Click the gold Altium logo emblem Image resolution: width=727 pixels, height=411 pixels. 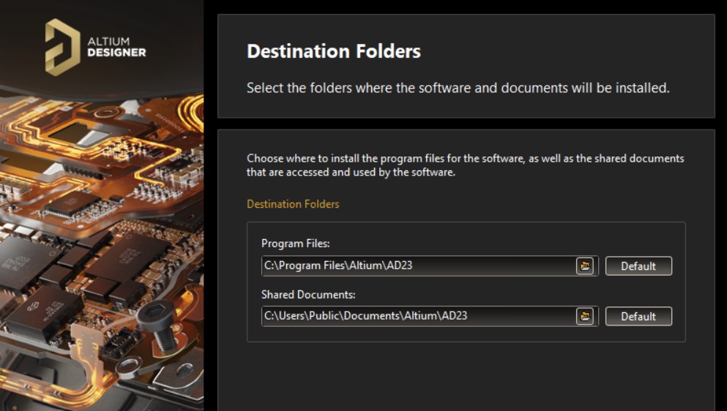pyautogui.click(x=62, y=47)
